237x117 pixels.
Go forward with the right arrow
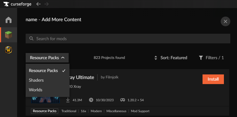[46, 4]
